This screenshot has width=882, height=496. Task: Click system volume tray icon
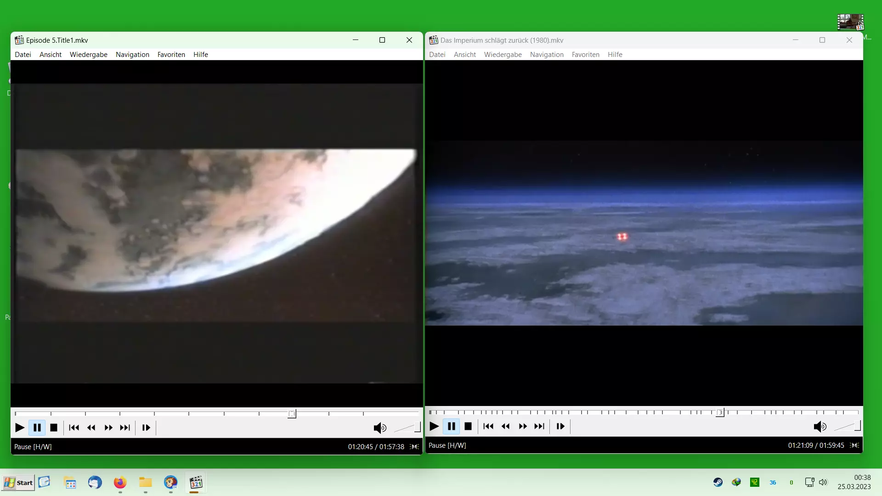[x=823, y=482]
